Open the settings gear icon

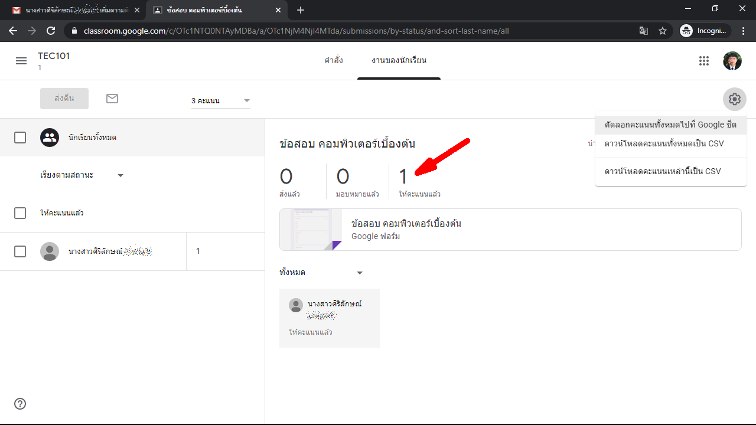(x=734, y=99)
